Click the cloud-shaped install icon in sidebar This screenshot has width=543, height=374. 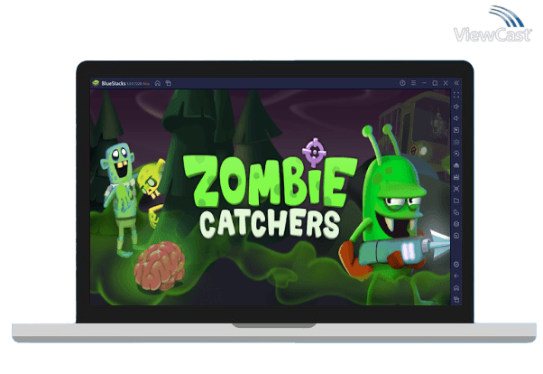tap(456, 165)
